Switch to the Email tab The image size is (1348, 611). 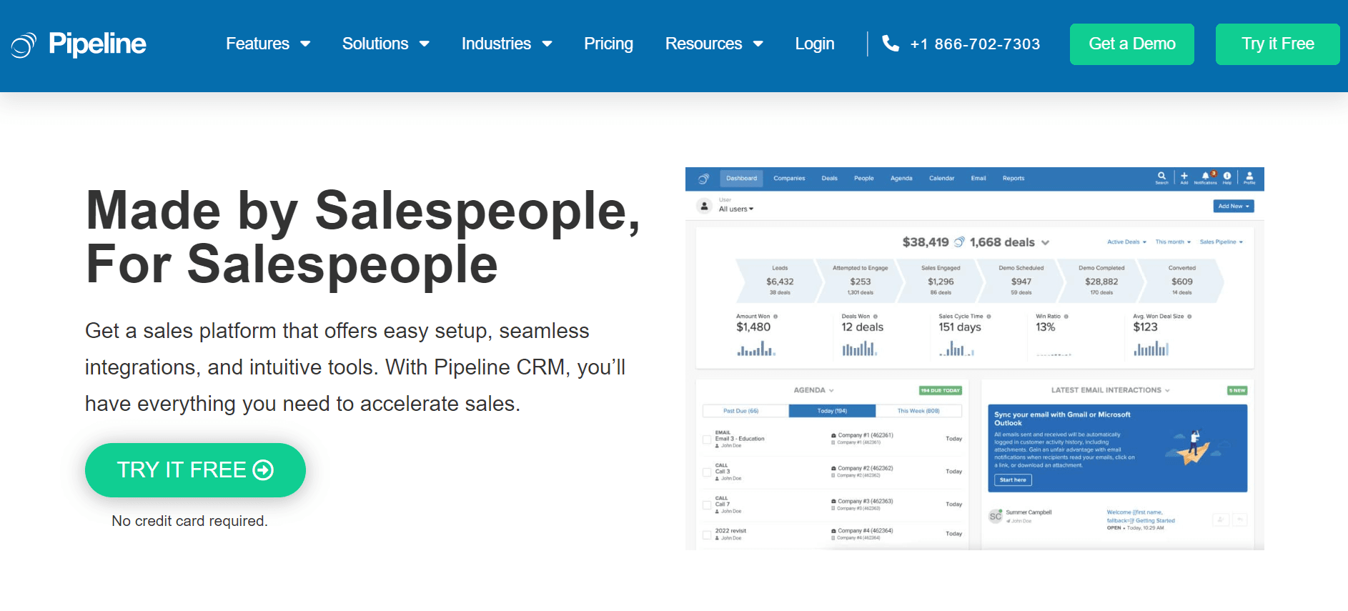pos(978,179)
